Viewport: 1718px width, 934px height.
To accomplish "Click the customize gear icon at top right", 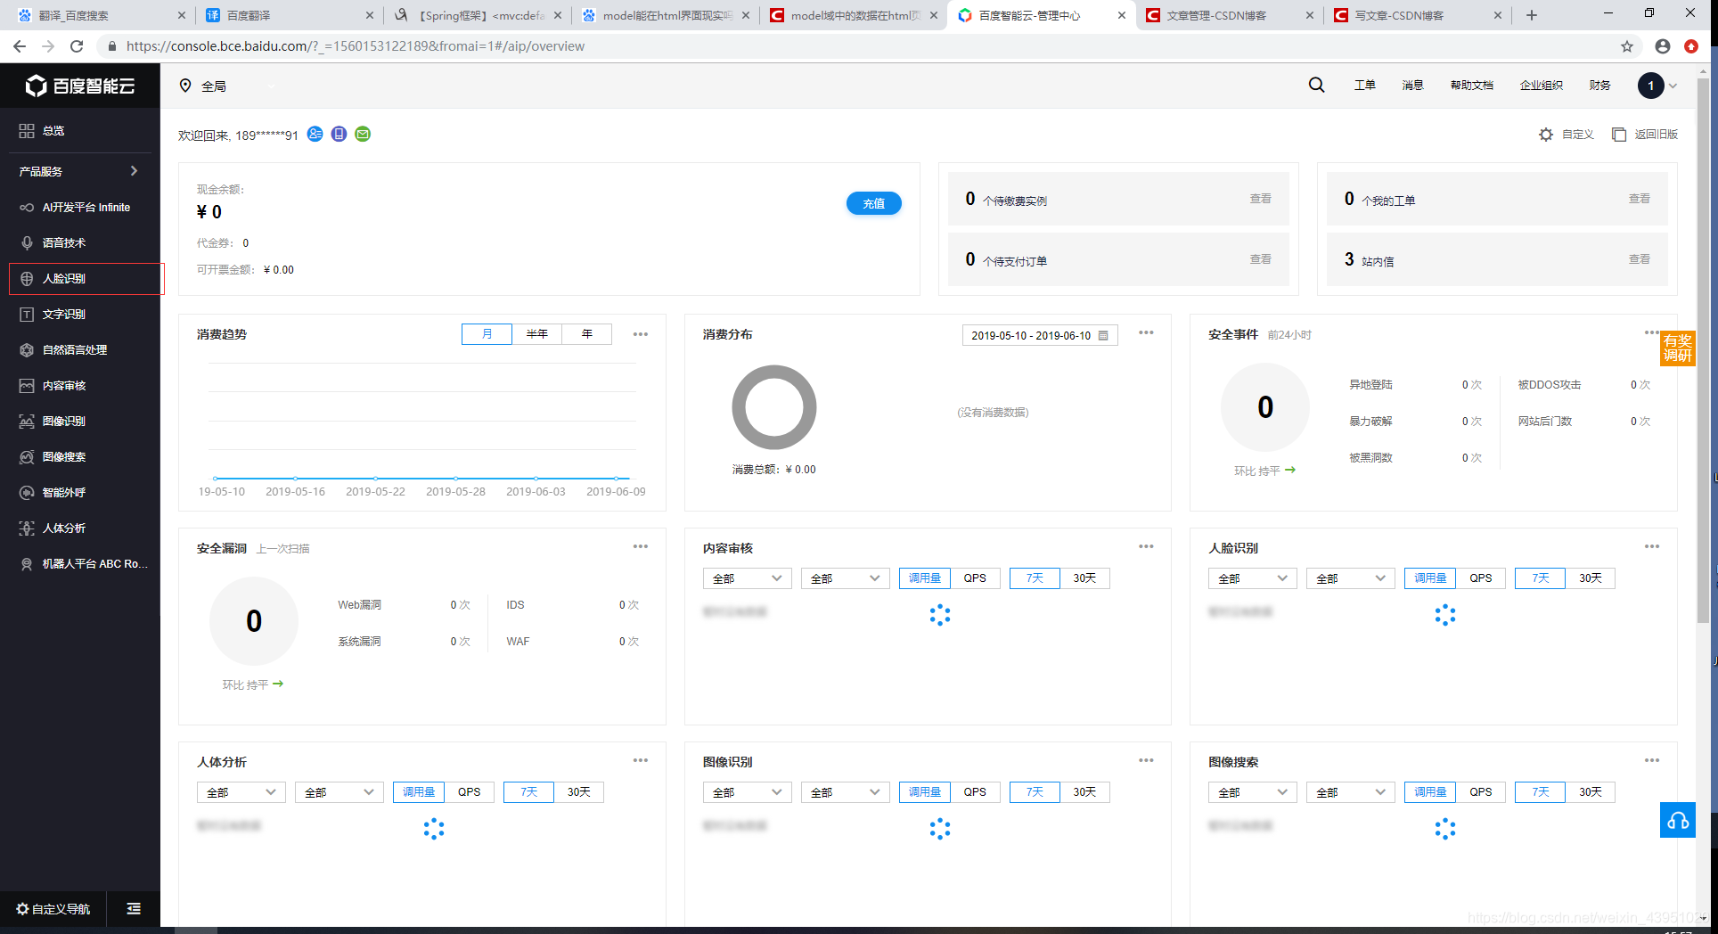I will pyautogui.click(x=1546, y=134).
